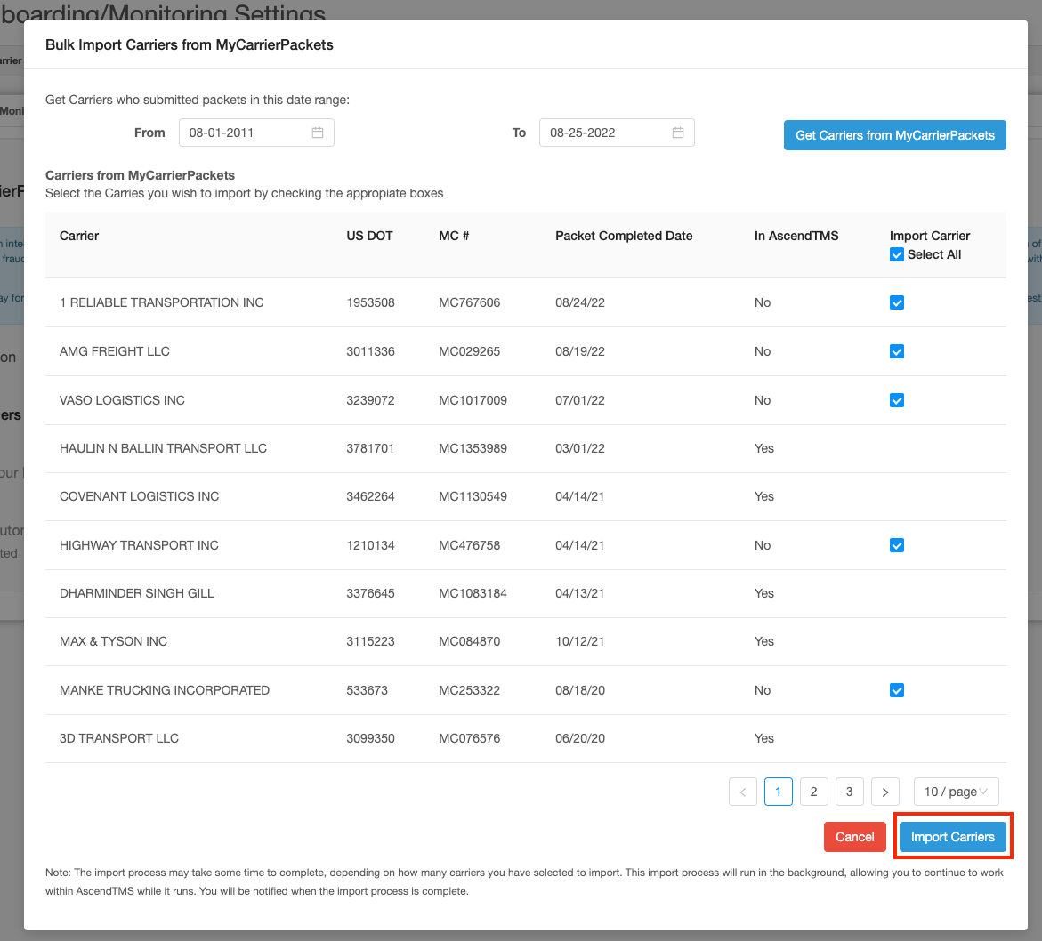Select the HAULIN N BALLIN TRANSPORT LLC row name
1042x941 pixels.
[163, 449]
